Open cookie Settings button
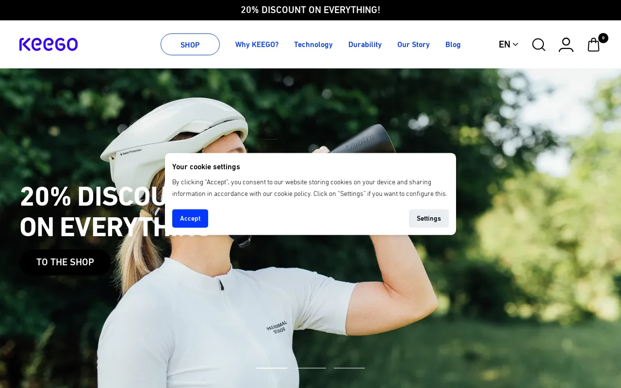 coord(429,218)
